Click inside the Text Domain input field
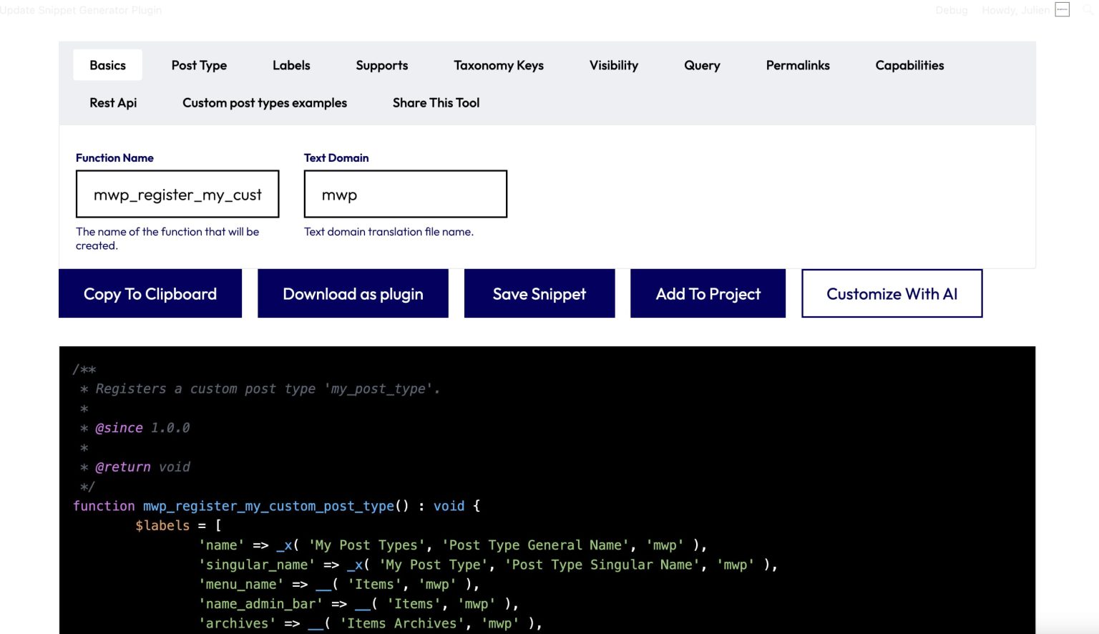The width and height of the screenshot is (1099, 634). [405, 194]
